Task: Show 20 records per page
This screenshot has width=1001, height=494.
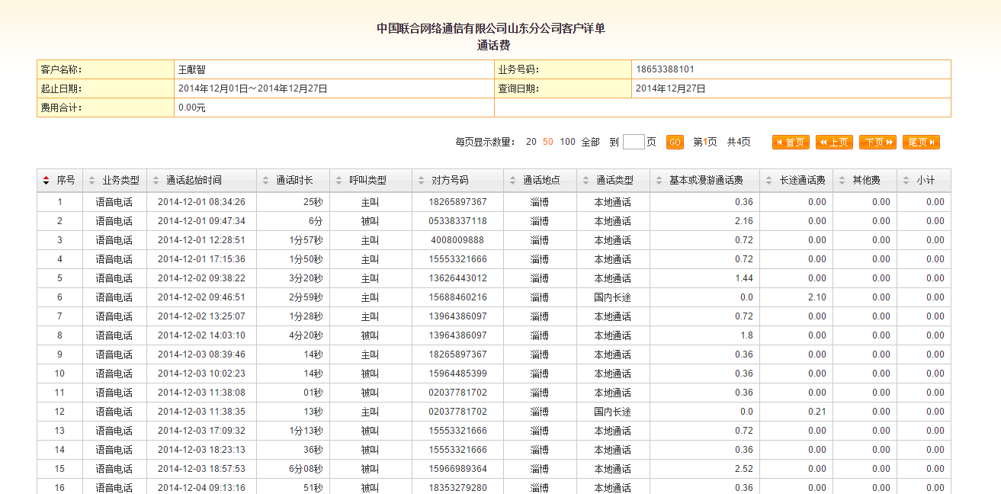Action: [531, 142]
